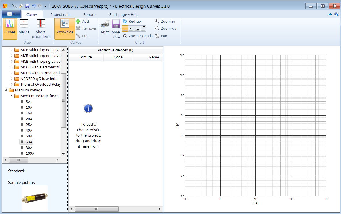Select the Print icon

(105, 27)
